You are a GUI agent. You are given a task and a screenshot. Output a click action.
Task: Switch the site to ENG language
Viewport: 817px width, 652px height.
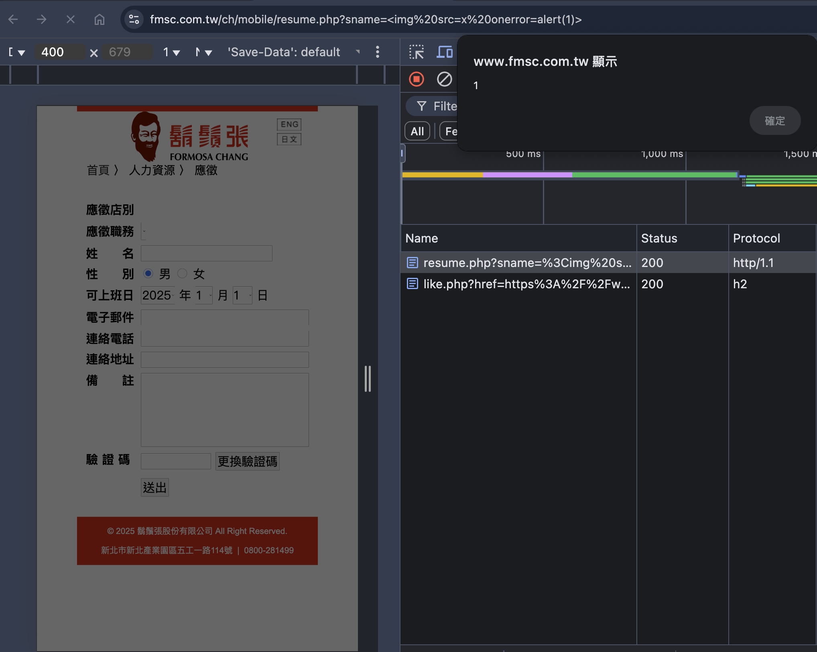(x=289, y=124)
